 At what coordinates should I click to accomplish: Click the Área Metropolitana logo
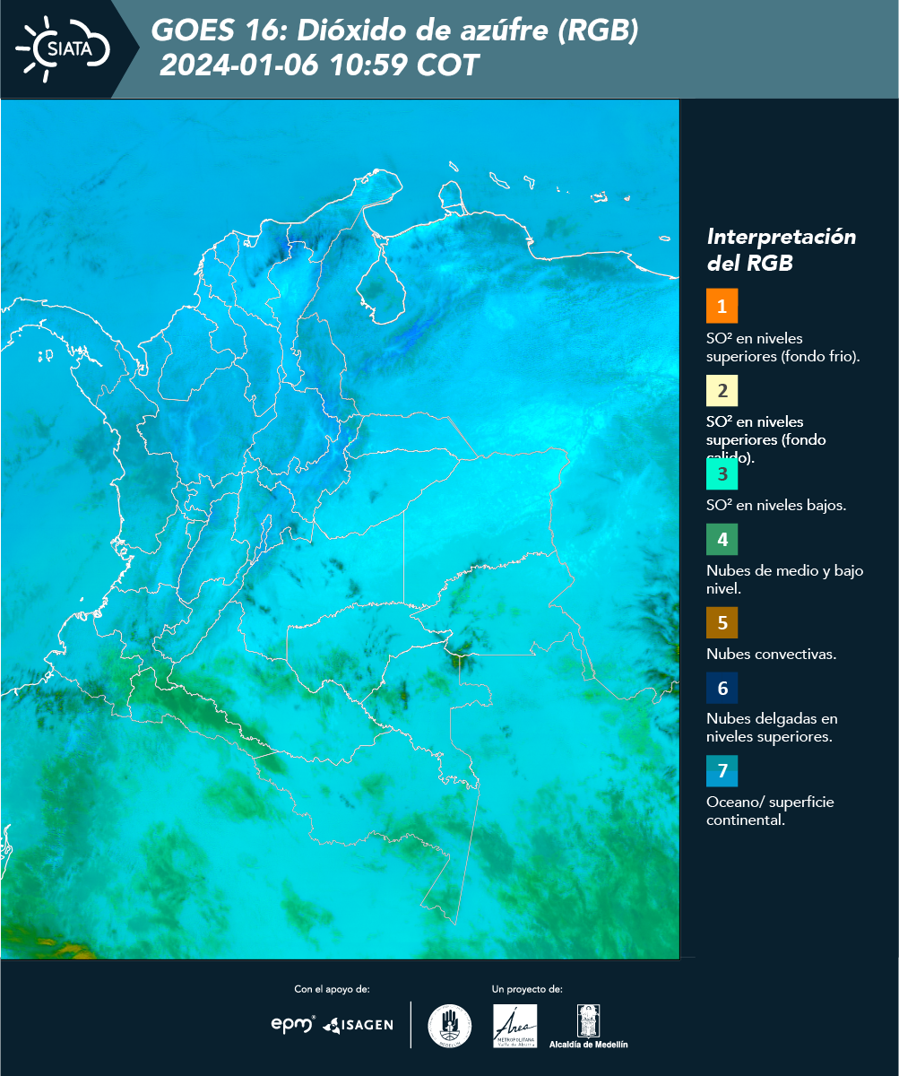click(515, 1026)
